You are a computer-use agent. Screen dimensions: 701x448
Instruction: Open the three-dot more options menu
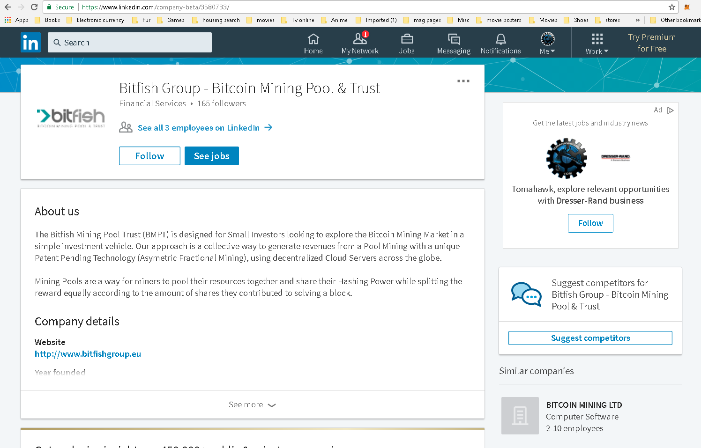pos(463,81)
